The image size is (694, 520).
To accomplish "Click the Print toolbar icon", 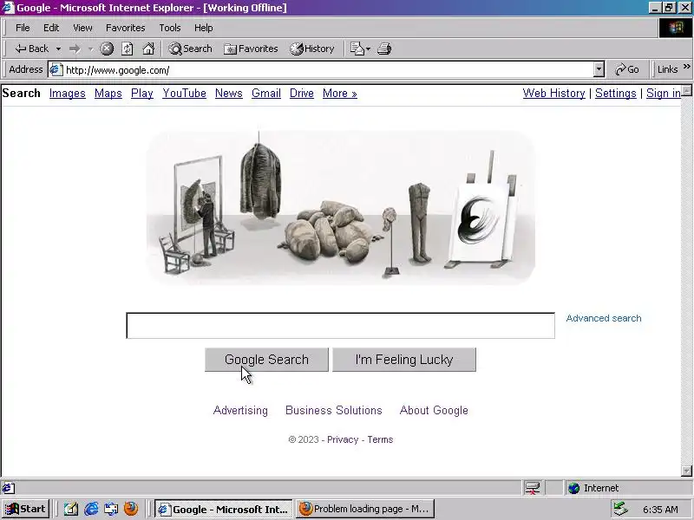I will point(384,49).
